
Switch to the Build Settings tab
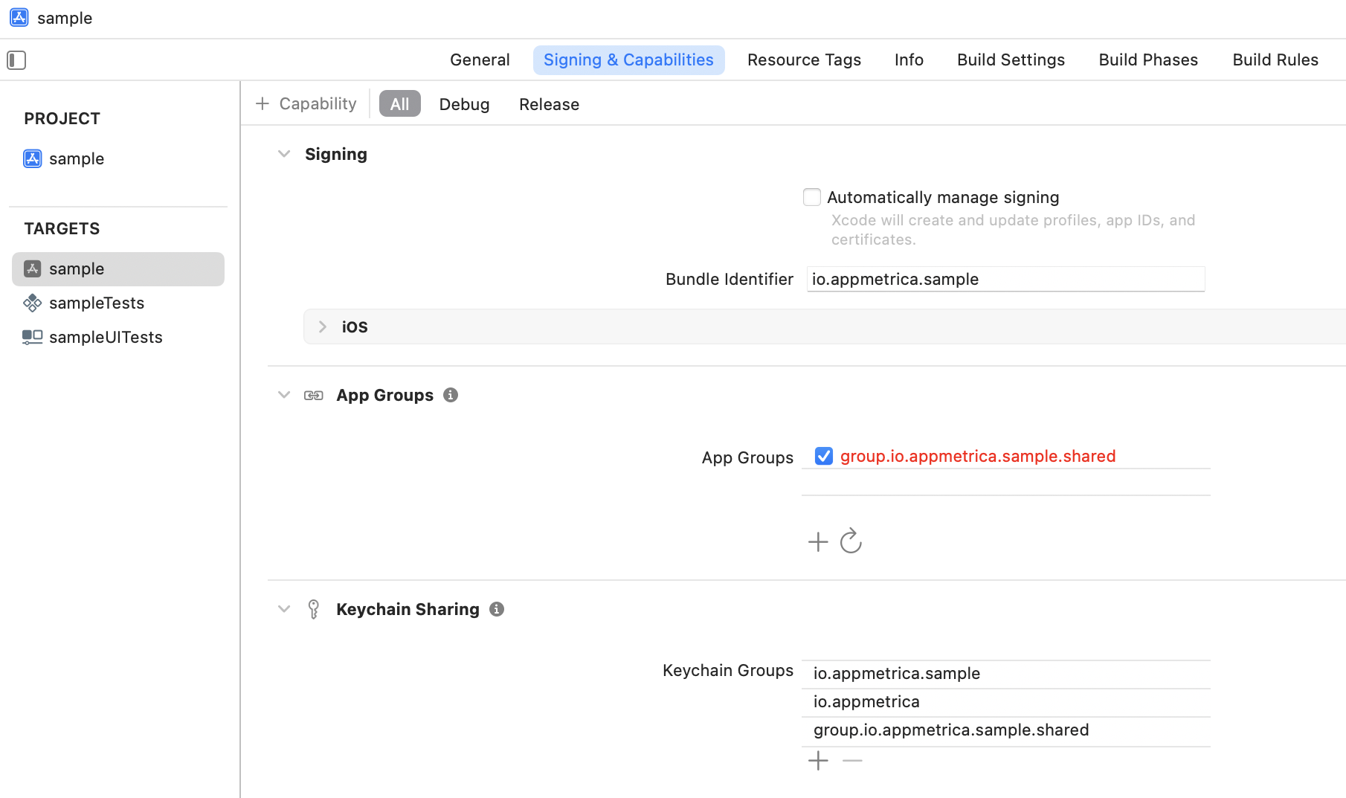[1010, 59]
